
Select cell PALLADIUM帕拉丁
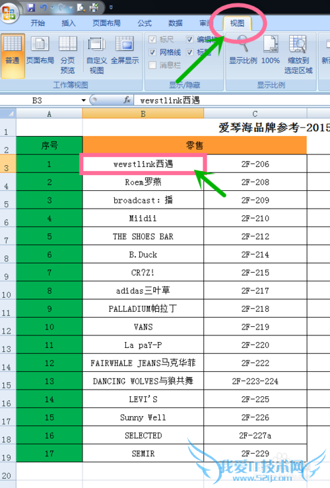(143, 308)
